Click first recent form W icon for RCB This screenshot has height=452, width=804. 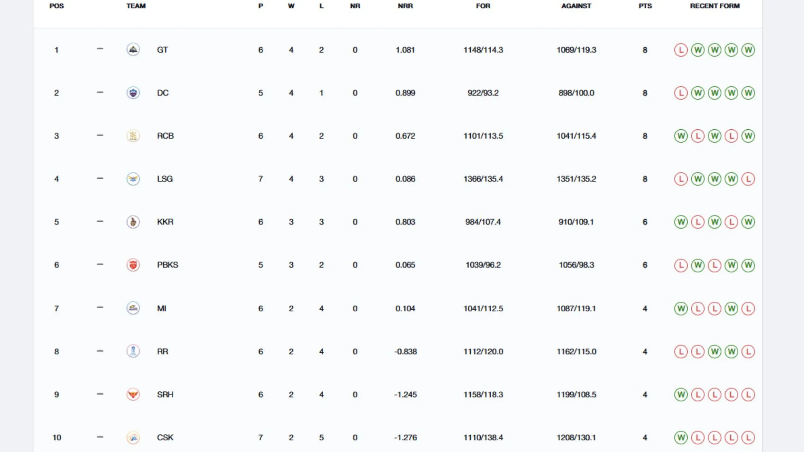pos(681,136)
